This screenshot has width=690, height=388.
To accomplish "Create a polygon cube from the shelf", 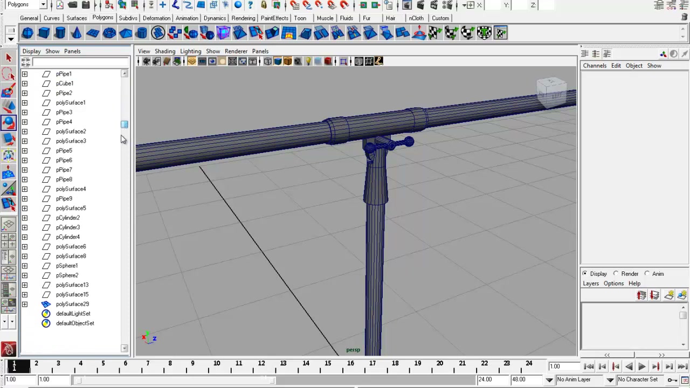I will coord(44,33).
